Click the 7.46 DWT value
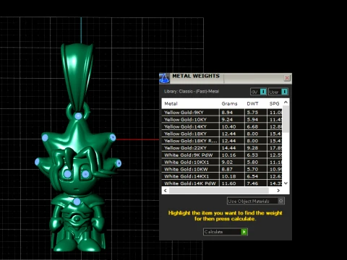 252,183
